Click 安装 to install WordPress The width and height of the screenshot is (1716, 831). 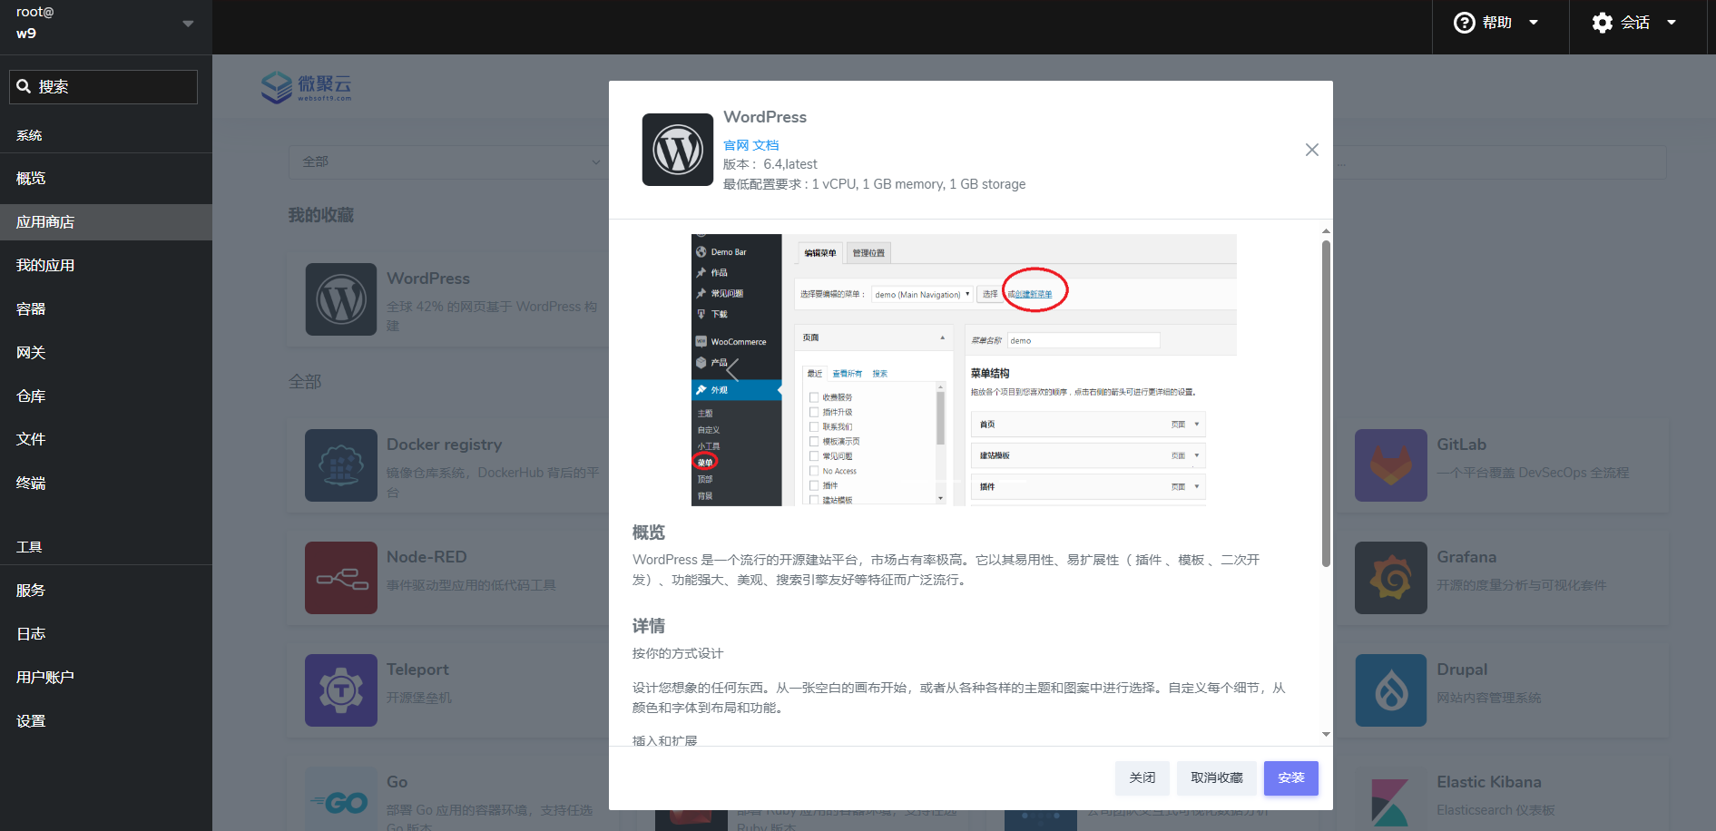[1290, 777]
